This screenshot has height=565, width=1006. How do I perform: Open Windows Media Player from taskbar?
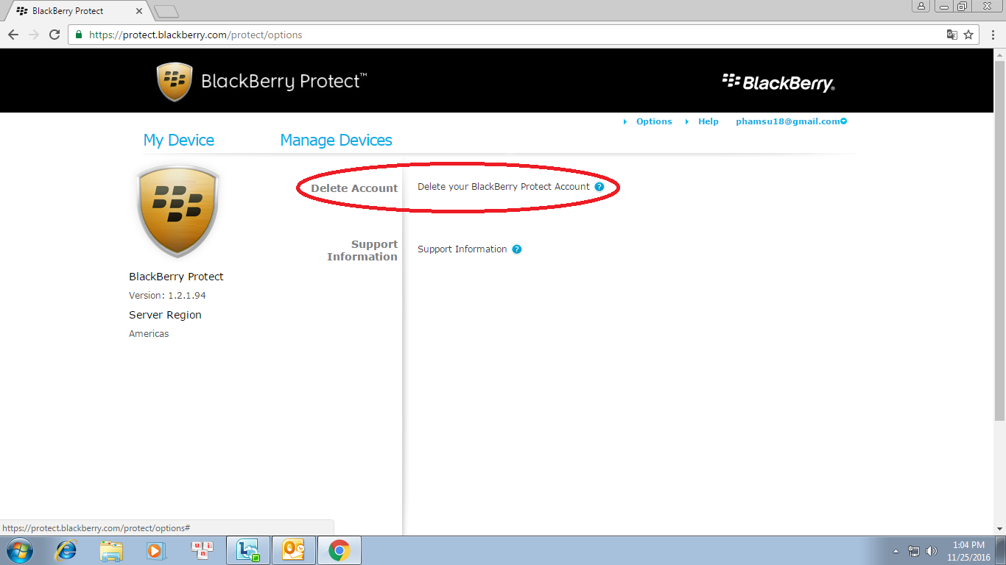(156, 550)
